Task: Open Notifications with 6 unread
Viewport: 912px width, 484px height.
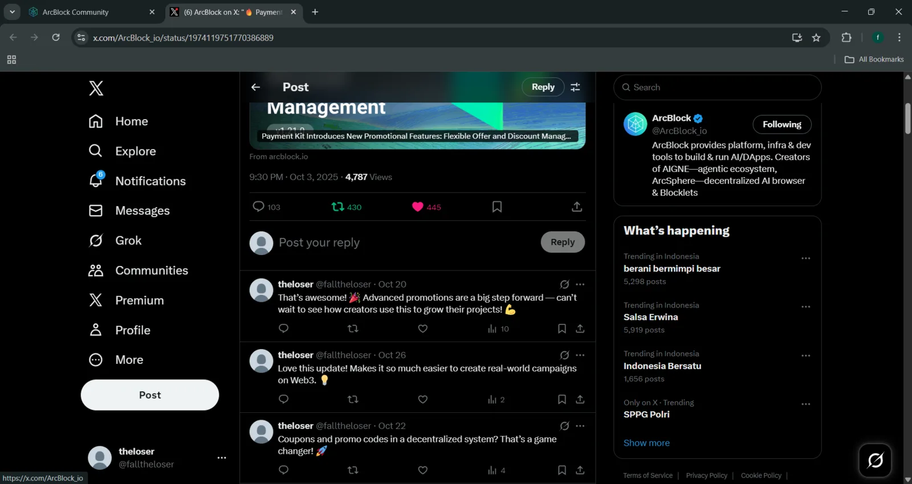Action: coord(137,181)
